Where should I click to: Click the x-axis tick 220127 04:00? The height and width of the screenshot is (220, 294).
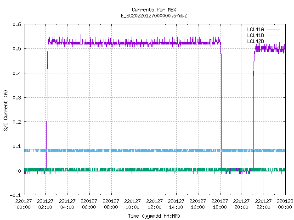tap(68, 204)
